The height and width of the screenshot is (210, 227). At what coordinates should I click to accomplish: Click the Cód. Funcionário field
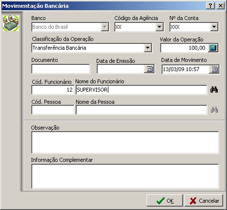53,90
